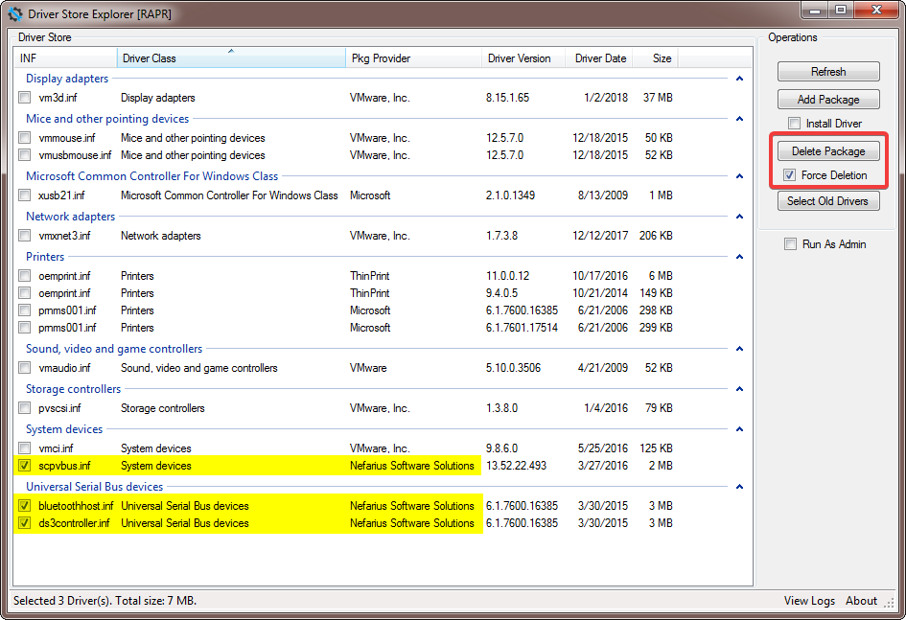The width and height of the screenshot is (906, 620).
Task: Collapse the Display adapters group
Action: pyautogui.click(x=739, y=79)
